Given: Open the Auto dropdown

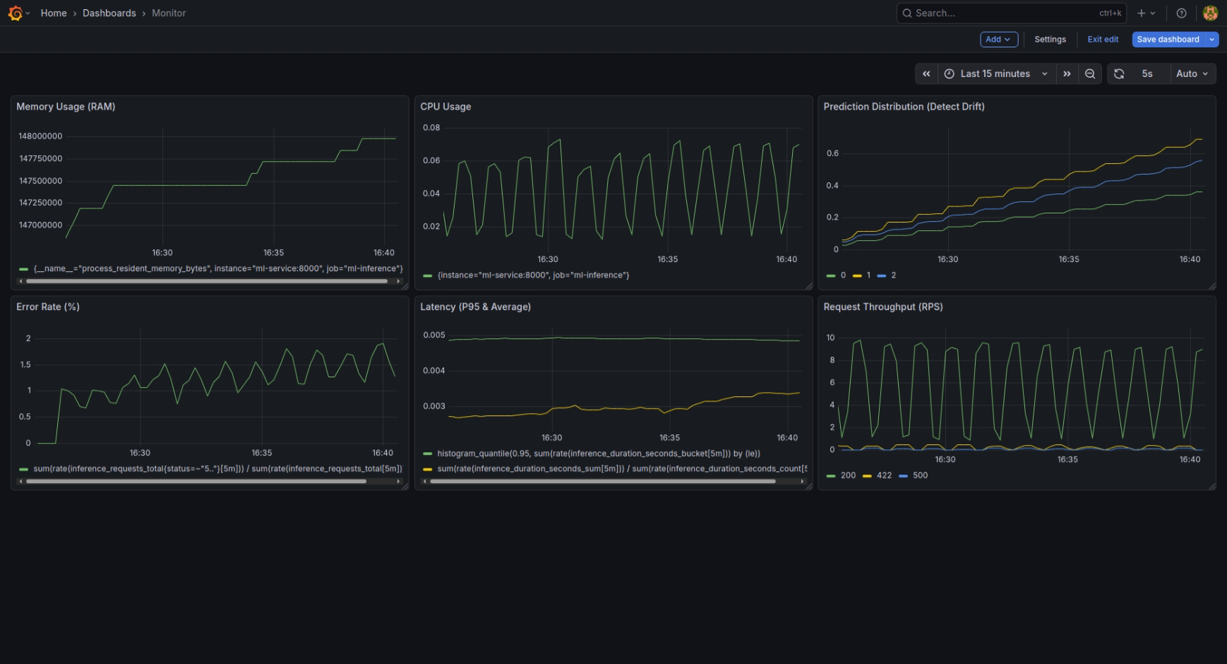Looking at the screenshot, I should click(1192, 73).
